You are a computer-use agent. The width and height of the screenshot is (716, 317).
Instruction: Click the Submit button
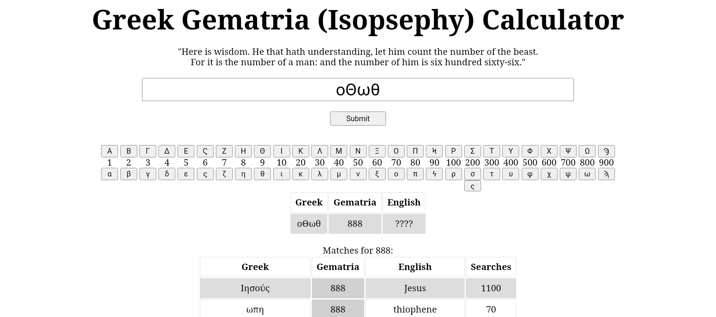tap(358, 119)
